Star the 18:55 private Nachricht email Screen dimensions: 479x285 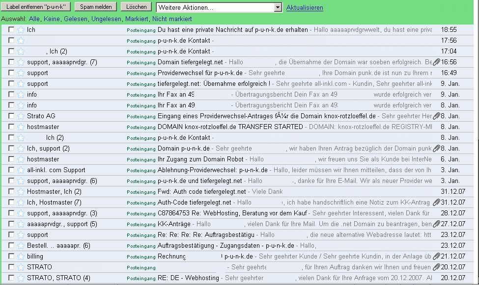click(x=21, y=29)
